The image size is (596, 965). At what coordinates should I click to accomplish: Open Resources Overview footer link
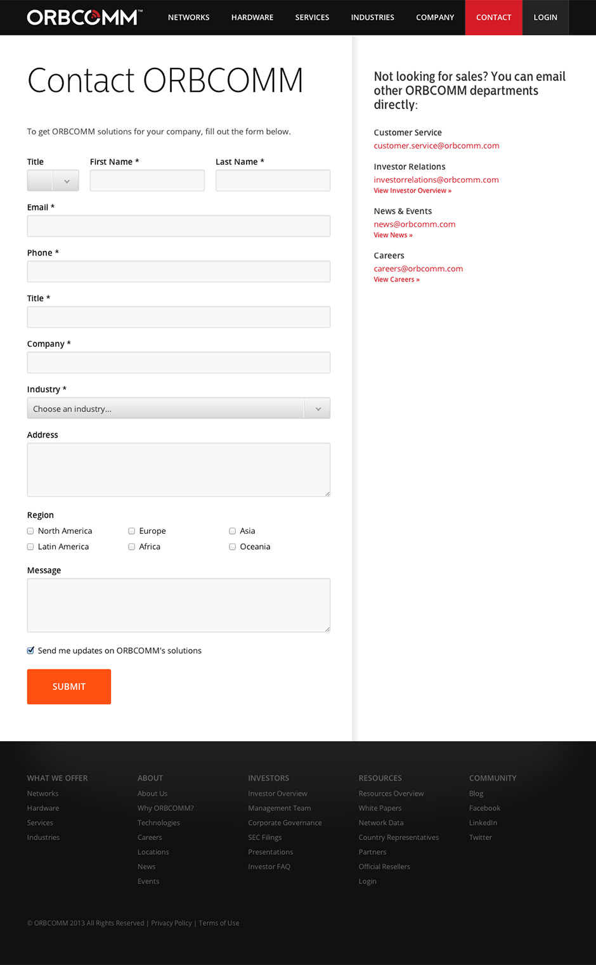pos(391,794)
